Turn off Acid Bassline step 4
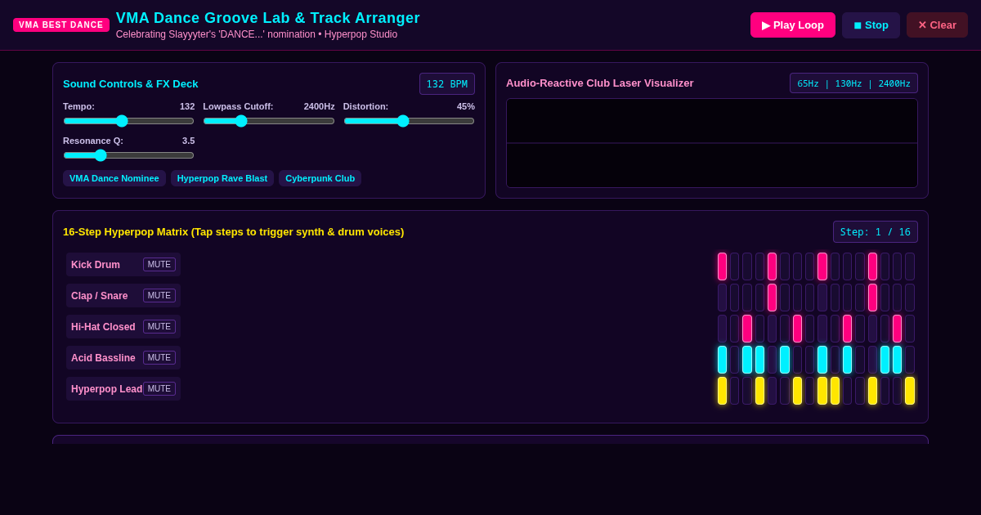Screen dimensions: 981x515 (759, 360)
